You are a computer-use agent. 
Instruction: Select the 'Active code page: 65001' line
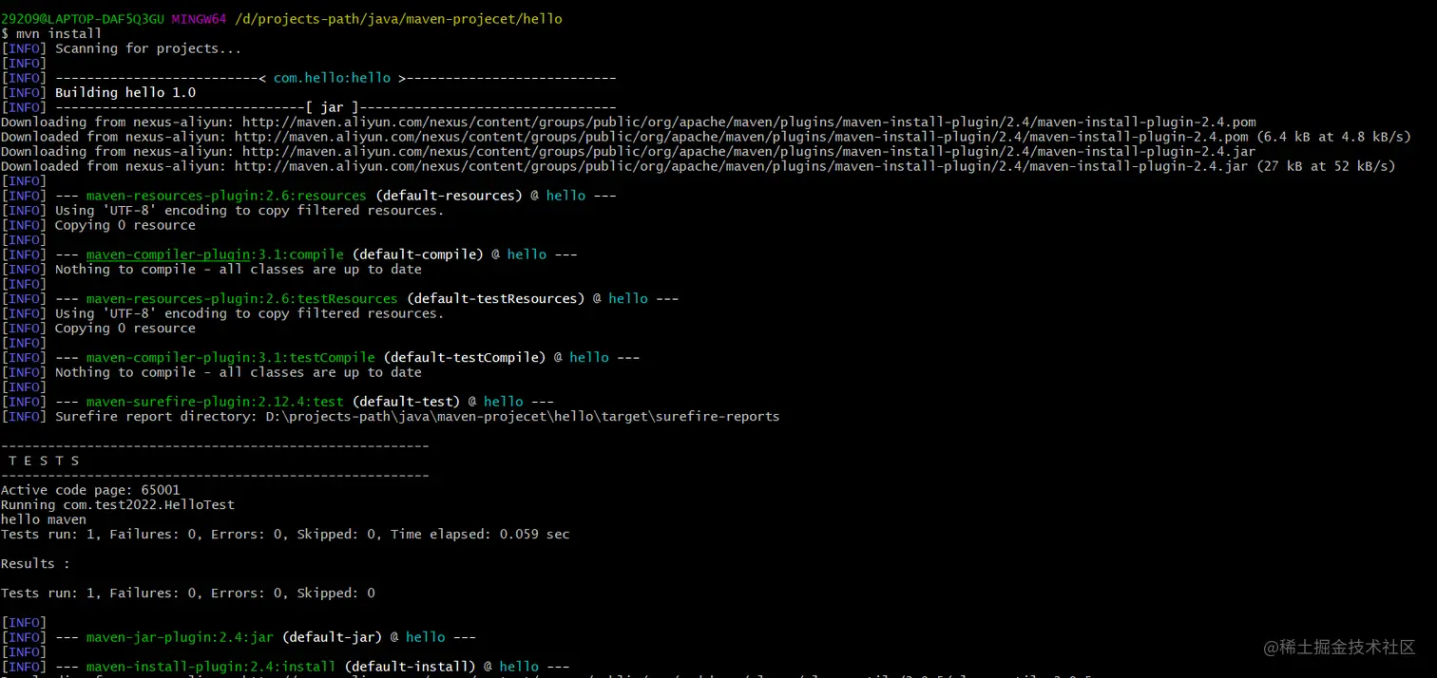90,490
